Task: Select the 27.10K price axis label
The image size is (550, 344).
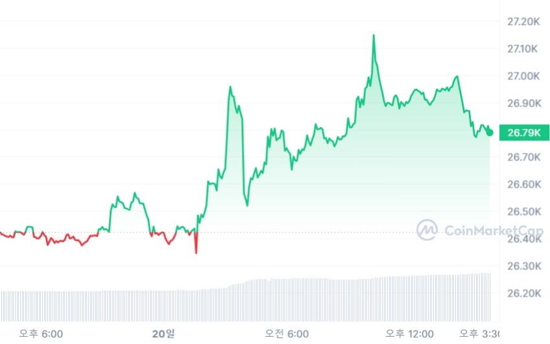Action: click(523, 49)
